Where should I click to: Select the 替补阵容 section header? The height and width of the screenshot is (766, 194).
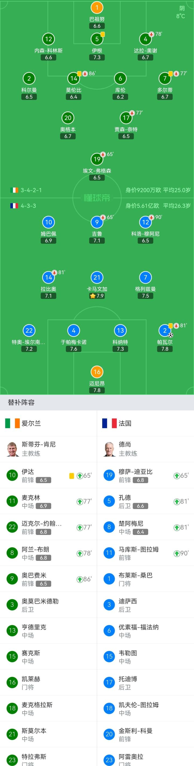[21, 402]
